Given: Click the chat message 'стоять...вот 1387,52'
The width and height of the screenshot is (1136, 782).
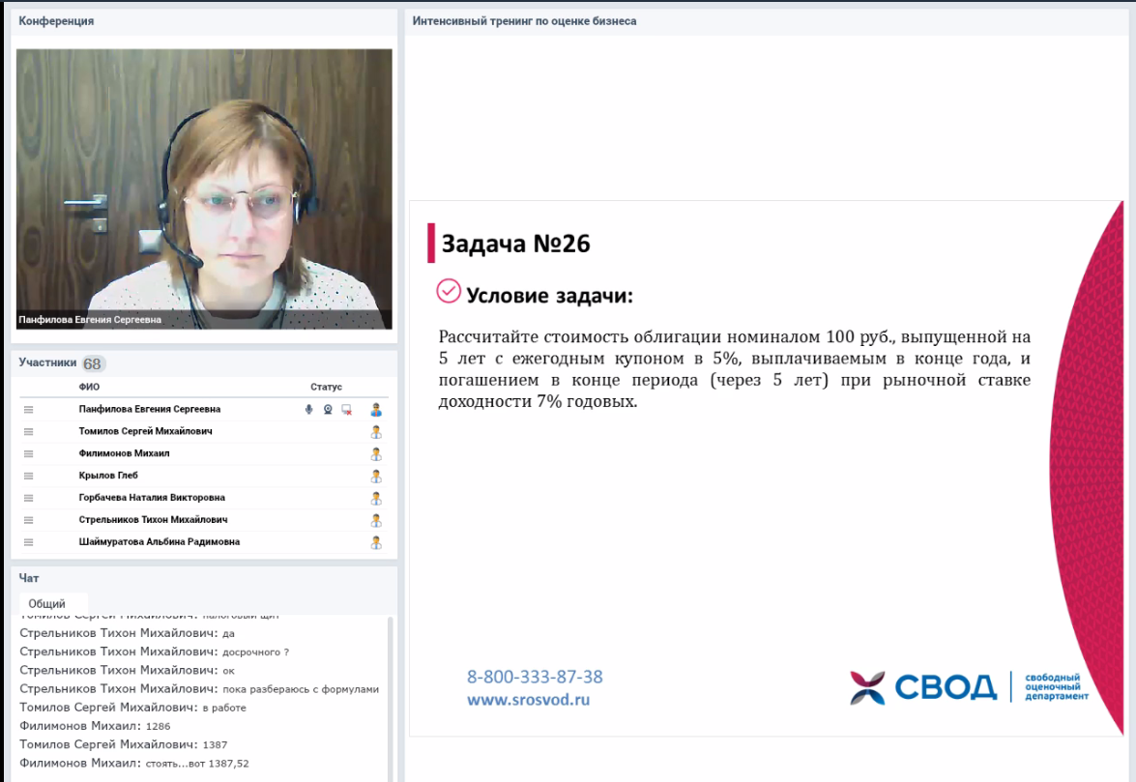Looking at the screenshot, I should [x=197, y=764].
